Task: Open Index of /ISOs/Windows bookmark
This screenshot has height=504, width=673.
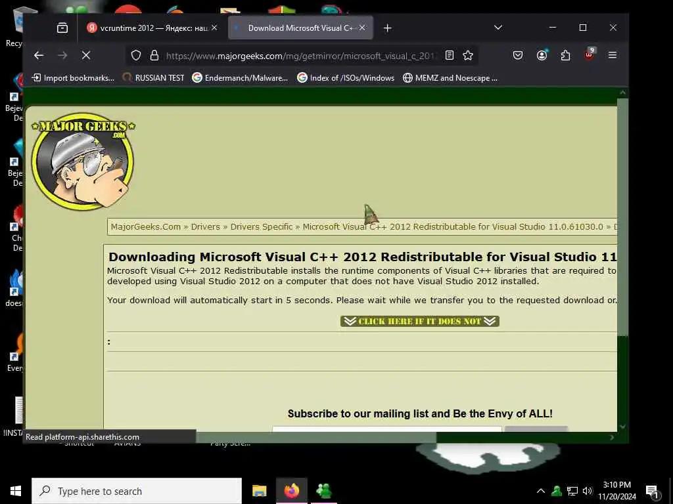Action: click(346, 78)
